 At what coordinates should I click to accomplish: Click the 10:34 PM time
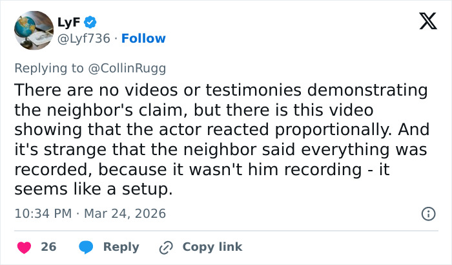coord(43,213)
